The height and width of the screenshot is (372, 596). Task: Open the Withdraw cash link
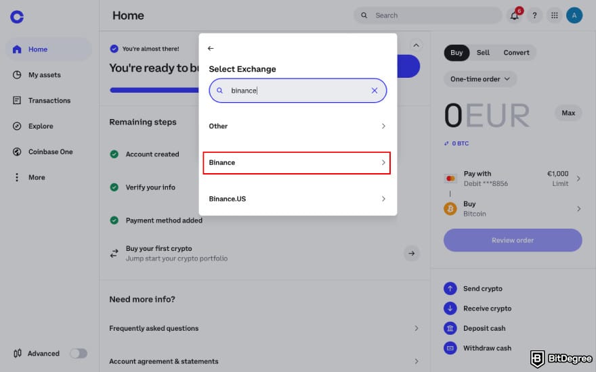coord(487,348)
